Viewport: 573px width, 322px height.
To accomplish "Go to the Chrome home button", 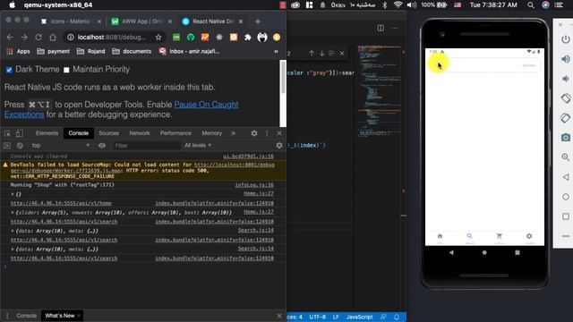I will coord(53,38).
